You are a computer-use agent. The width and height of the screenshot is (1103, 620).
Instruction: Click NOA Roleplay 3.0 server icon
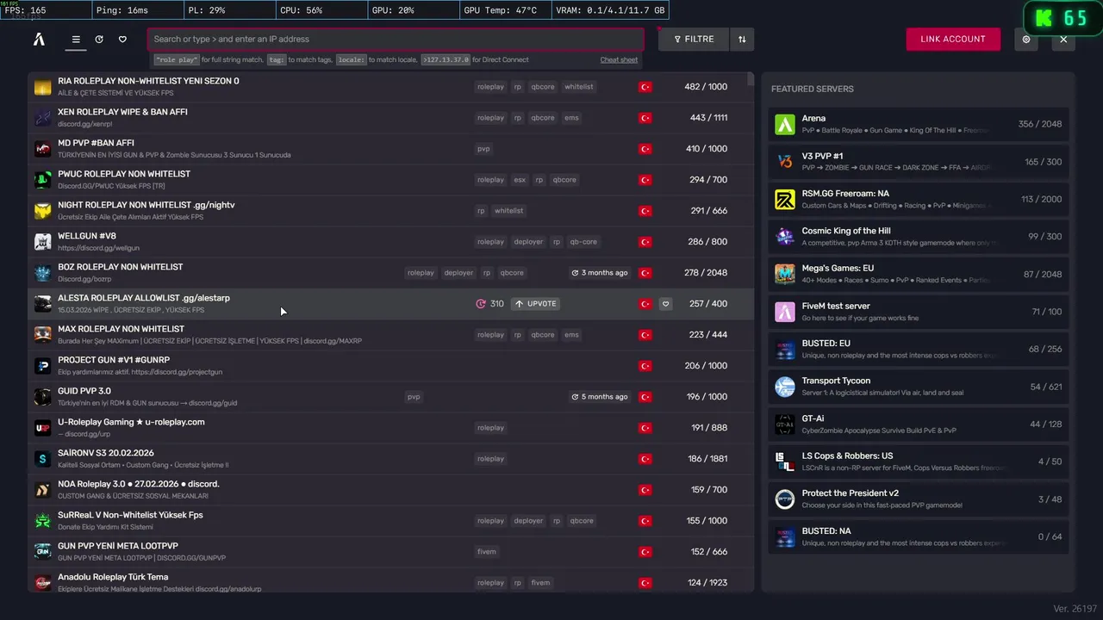click(x=43, y=490)
